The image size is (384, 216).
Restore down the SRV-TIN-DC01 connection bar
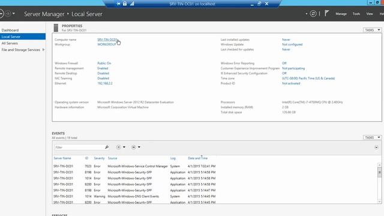click(x=259, y=4)
